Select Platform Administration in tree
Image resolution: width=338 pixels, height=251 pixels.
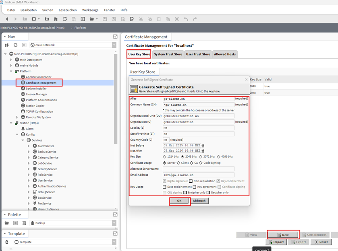click(x=41, y=100)
